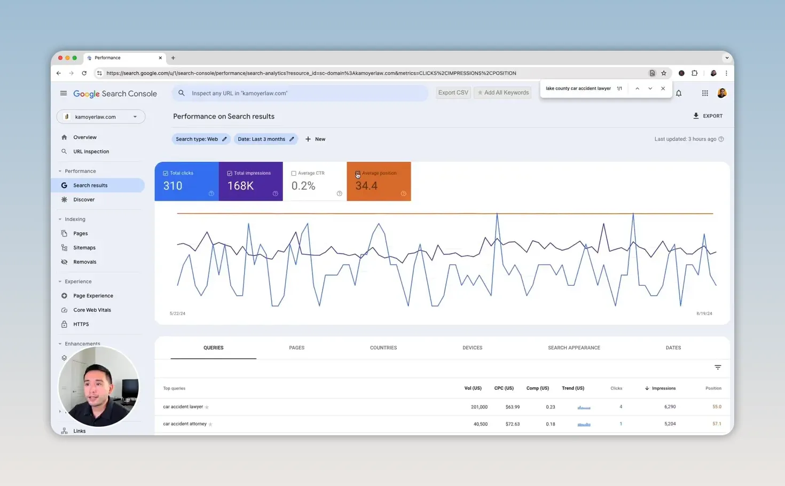
Task: Select Search results in sidebar
Action: coord(90,185)
